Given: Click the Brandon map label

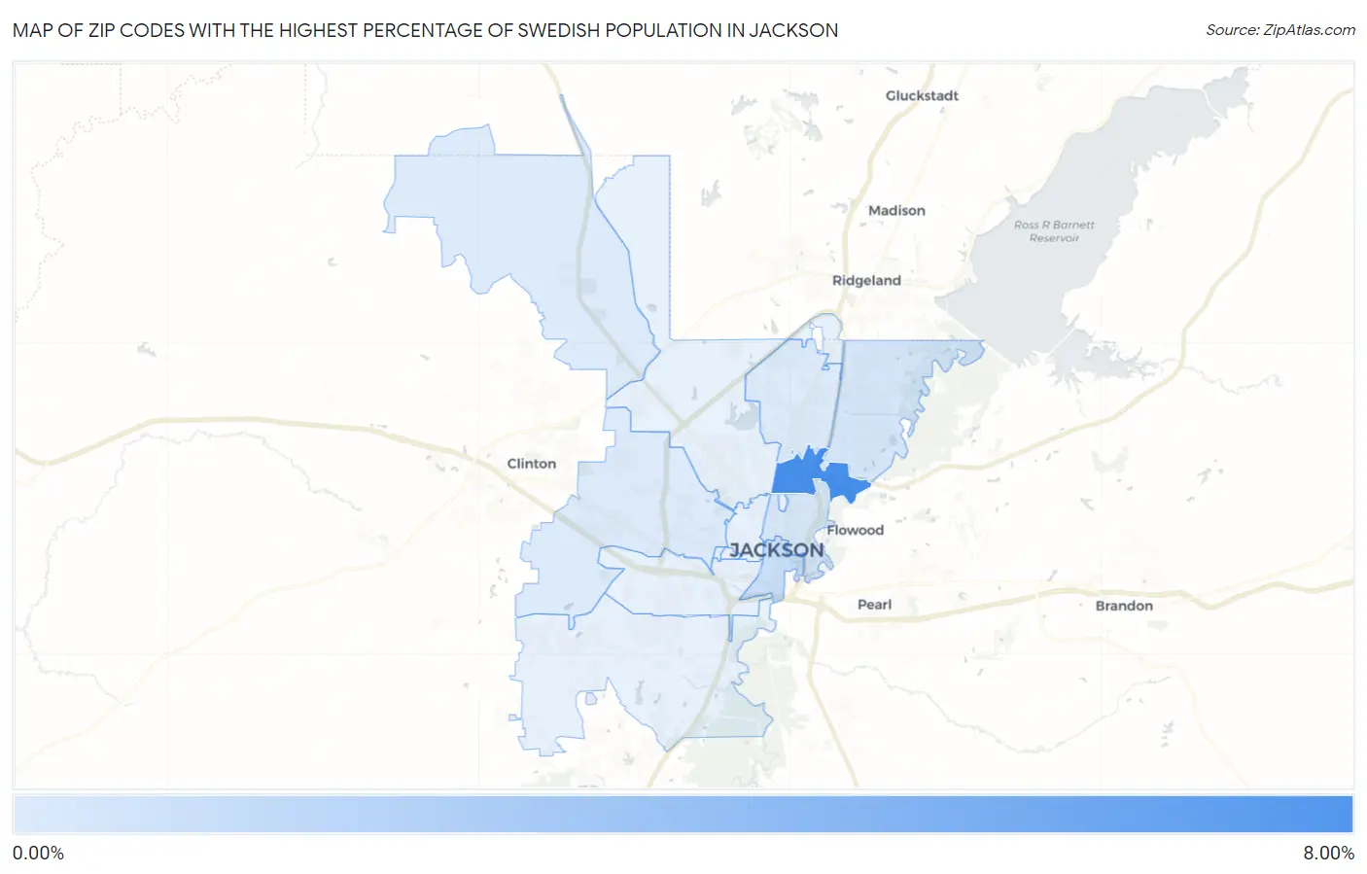Looking at the screenshot, I should tap(1124, 606).
